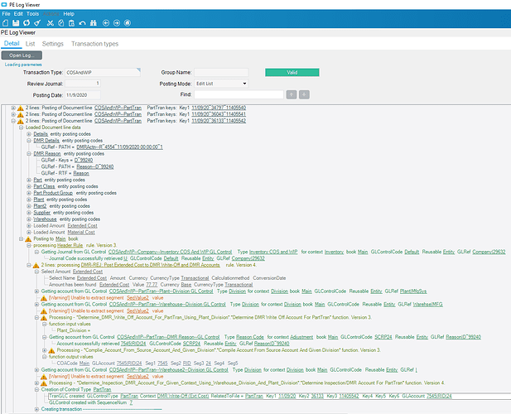This screenshot has height=414, width=511.
Task: Click the Group Name field
Action: [221, 72]
